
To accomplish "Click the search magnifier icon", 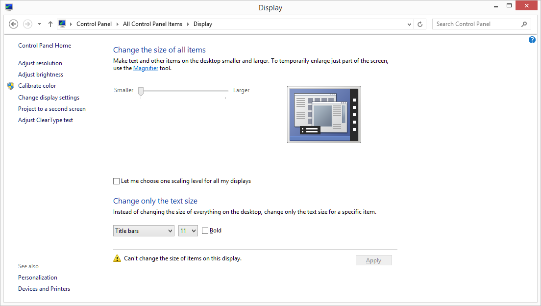I will [524, 24].
